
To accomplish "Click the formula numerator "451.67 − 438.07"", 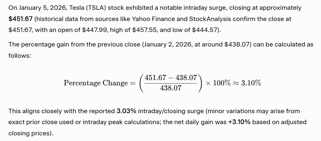I will [170, 78].
